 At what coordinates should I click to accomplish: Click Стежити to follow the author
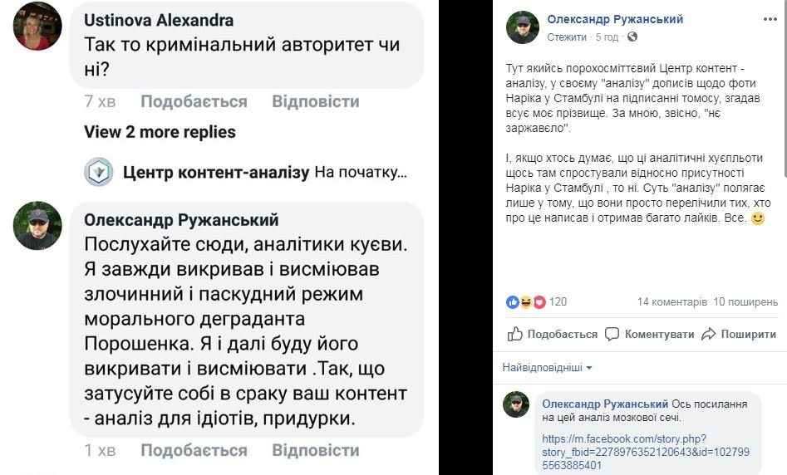point(566,37)
